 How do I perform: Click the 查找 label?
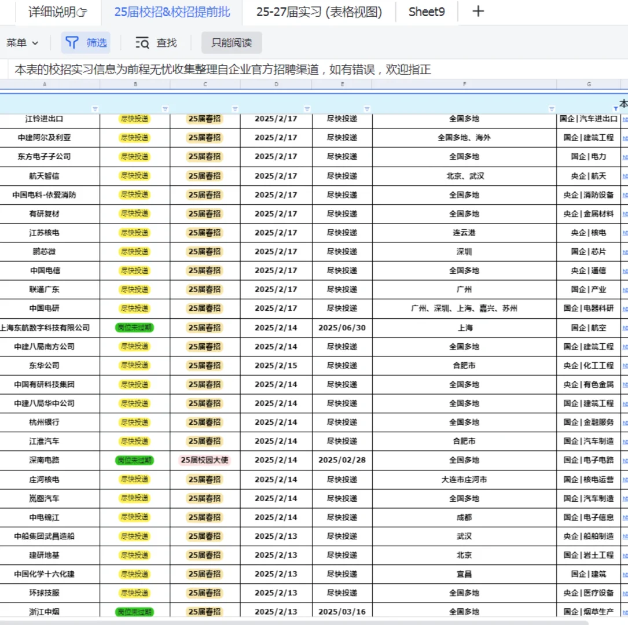point(166,43)
